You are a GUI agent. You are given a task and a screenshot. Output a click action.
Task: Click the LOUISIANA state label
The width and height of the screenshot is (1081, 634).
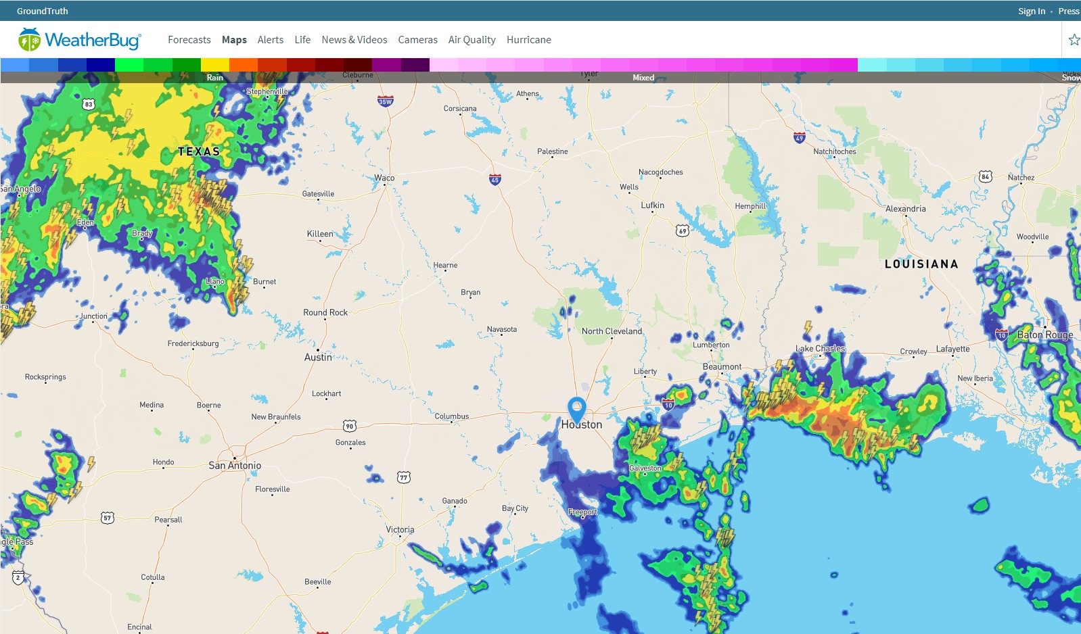click(921, 264)
